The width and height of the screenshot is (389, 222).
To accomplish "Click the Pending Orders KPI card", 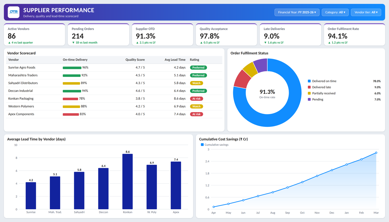I will 98,35.
